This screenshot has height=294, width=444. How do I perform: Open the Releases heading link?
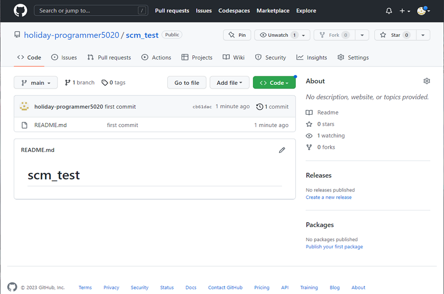pos(318,176)
